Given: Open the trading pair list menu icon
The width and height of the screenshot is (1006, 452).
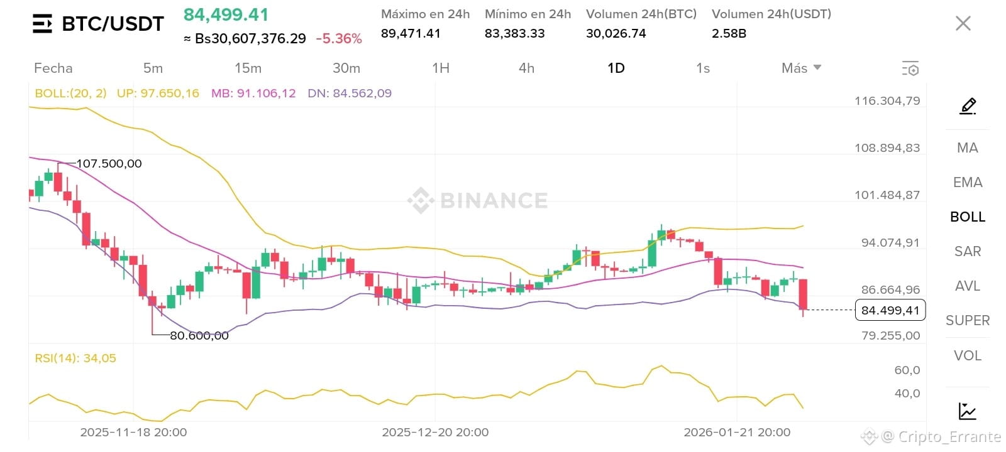Looking at the screenshot, I should tap(42, 24).
